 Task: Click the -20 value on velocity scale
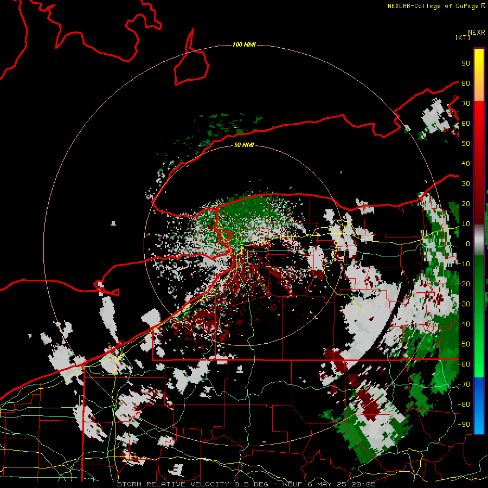464,284
